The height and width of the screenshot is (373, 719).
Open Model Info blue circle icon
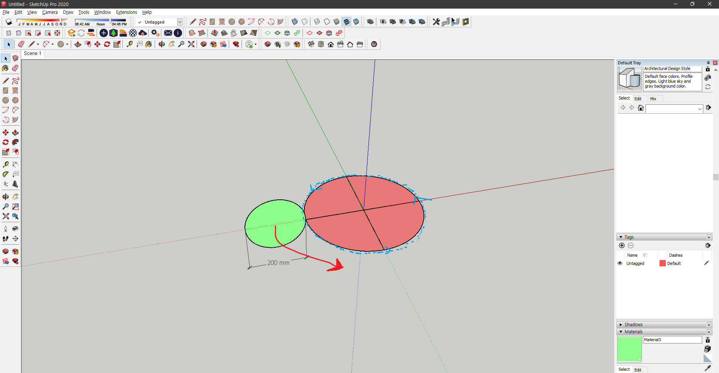click(x=178, y=33)
